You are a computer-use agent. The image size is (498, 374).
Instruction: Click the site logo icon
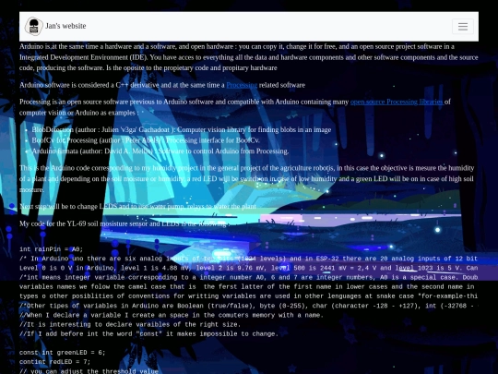coord(34,26)
